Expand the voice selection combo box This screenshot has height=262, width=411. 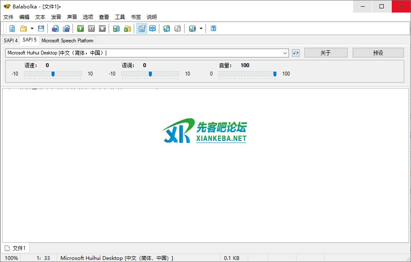tap(285, 53)
